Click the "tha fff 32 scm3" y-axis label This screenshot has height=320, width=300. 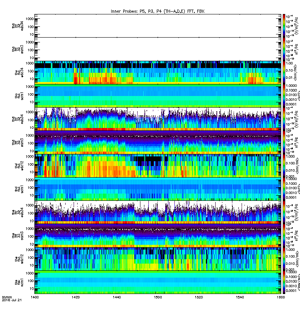tap(18, 49)
